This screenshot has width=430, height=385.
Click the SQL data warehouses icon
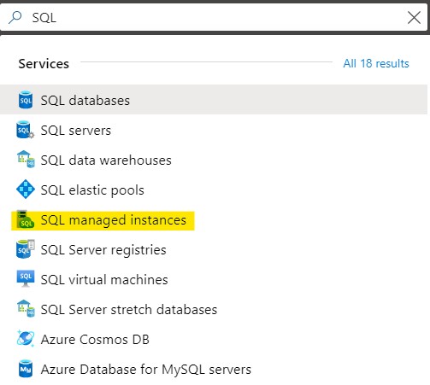click(26, 160)
